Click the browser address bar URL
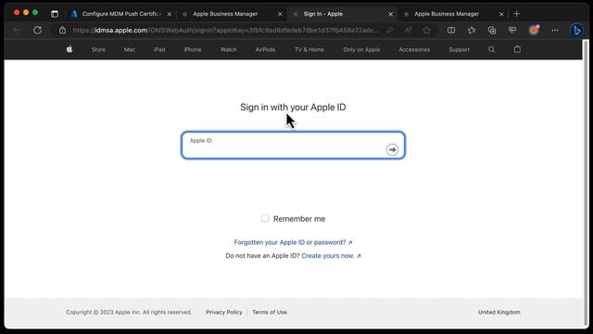Image resolution: width=593 pixels, height=334 pixels. click(x=225, y=31)
